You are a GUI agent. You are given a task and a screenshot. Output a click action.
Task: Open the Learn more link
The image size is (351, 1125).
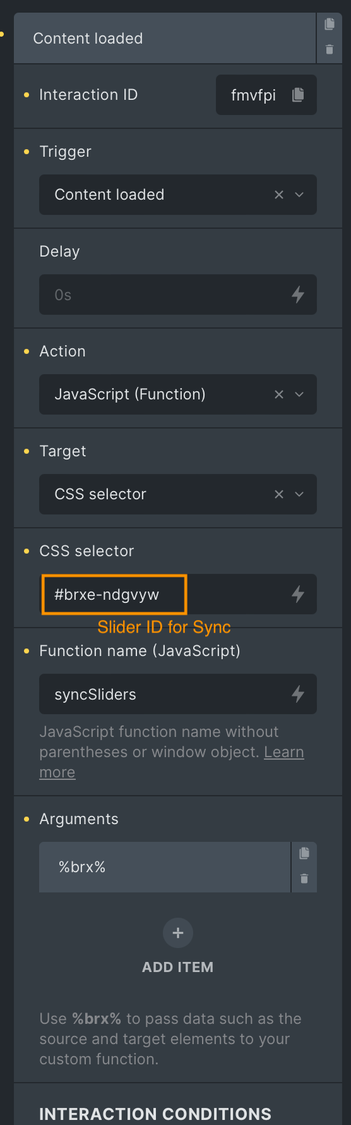(172, 762)
